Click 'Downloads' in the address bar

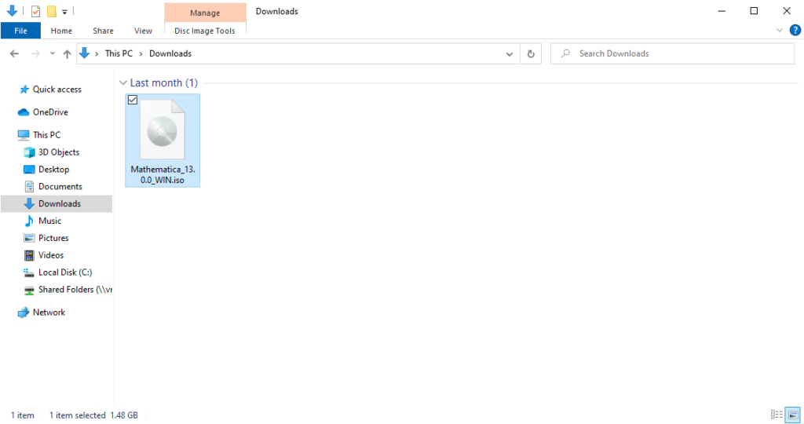pyautogui.click(x=170, y=53)
